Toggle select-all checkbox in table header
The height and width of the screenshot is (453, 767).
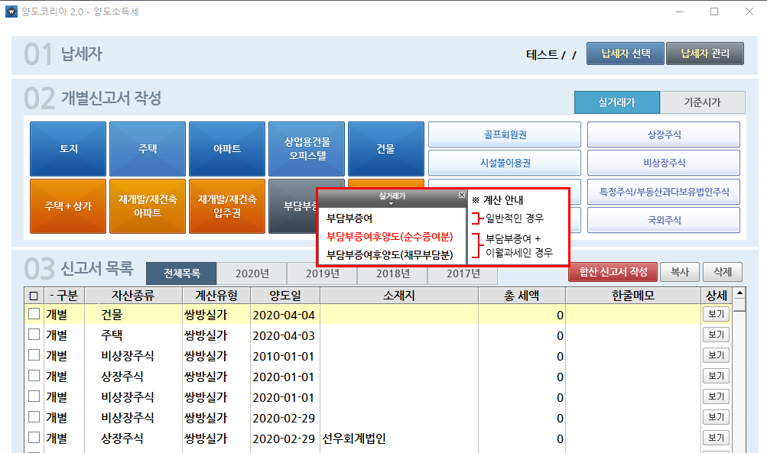point(34,296)
